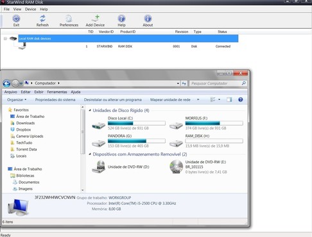312x237 pixels.
Task: Expand the address bar history dropdown
Action: [x=178, y=83]
